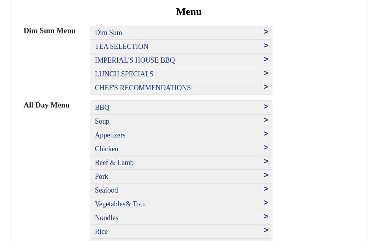This screenshot has width=372, height=241.
Task: Click the arrow beside CHEF'S RECOMMENDATIONS
Action: [266, 87]
